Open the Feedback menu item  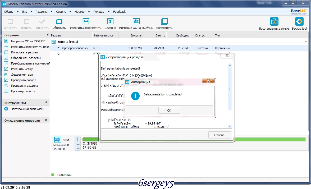tap(120, 12)
